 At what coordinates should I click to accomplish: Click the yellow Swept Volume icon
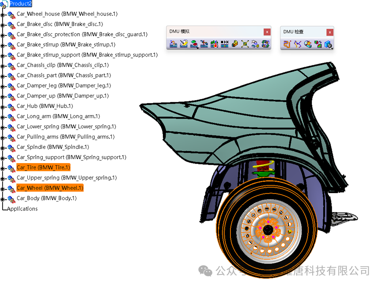click(x=235, y=44)
